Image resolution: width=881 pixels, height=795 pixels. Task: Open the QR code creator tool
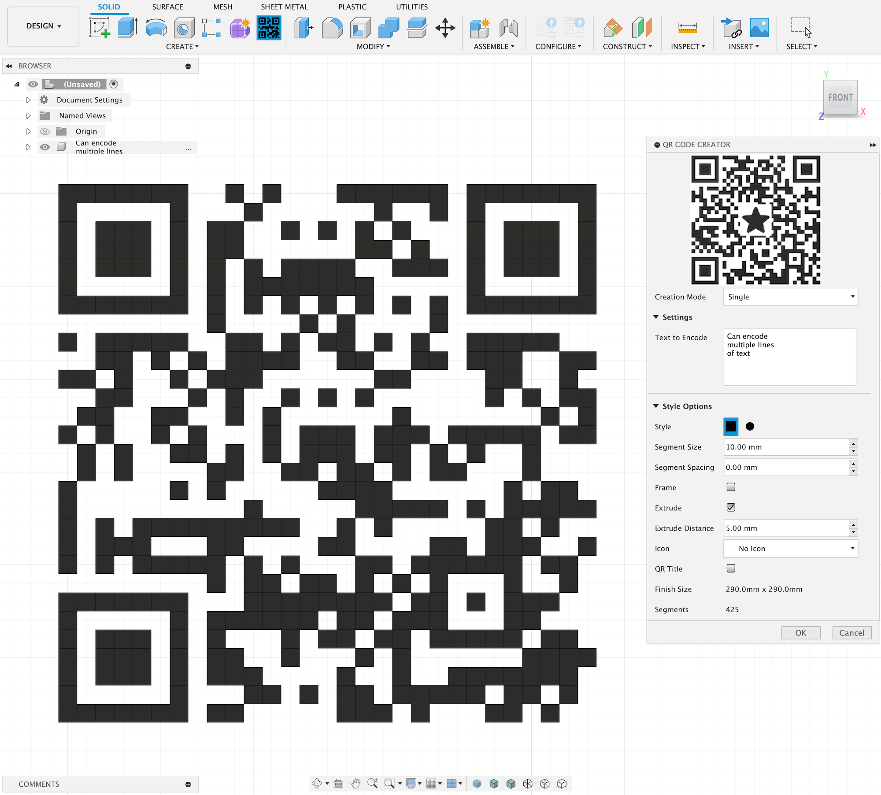pos(269,28)
